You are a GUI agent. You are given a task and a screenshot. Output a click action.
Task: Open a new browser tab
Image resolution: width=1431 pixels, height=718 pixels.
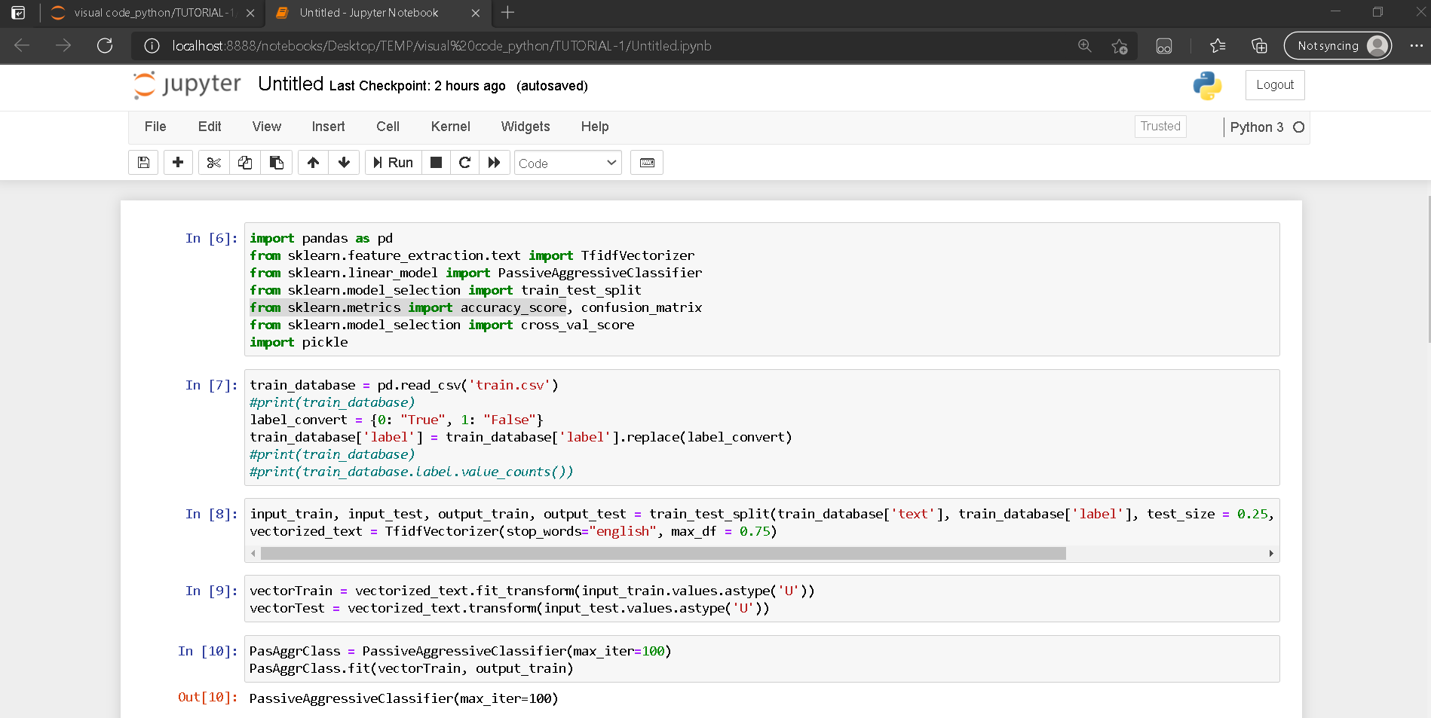tap(508, 13)
